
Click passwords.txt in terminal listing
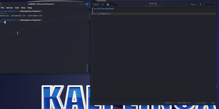pyautogui.click(x=18, y=16)
